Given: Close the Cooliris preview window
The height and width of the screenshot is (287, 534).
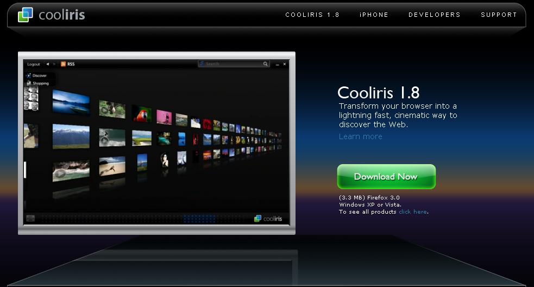Looking at the screenshot, I should pyautogui.click(x=284, y=64).
